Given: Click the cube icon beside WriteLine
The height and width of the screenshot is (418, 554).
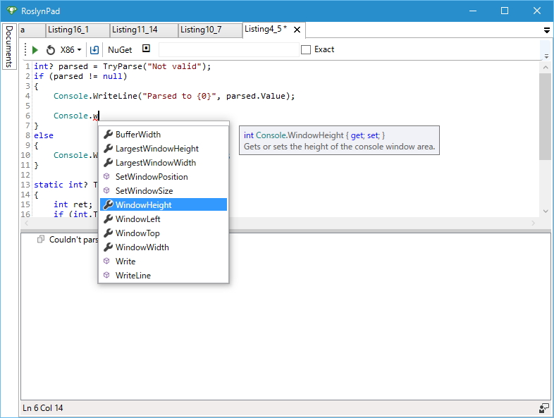Looking at the screenshot, I should 106,275.
